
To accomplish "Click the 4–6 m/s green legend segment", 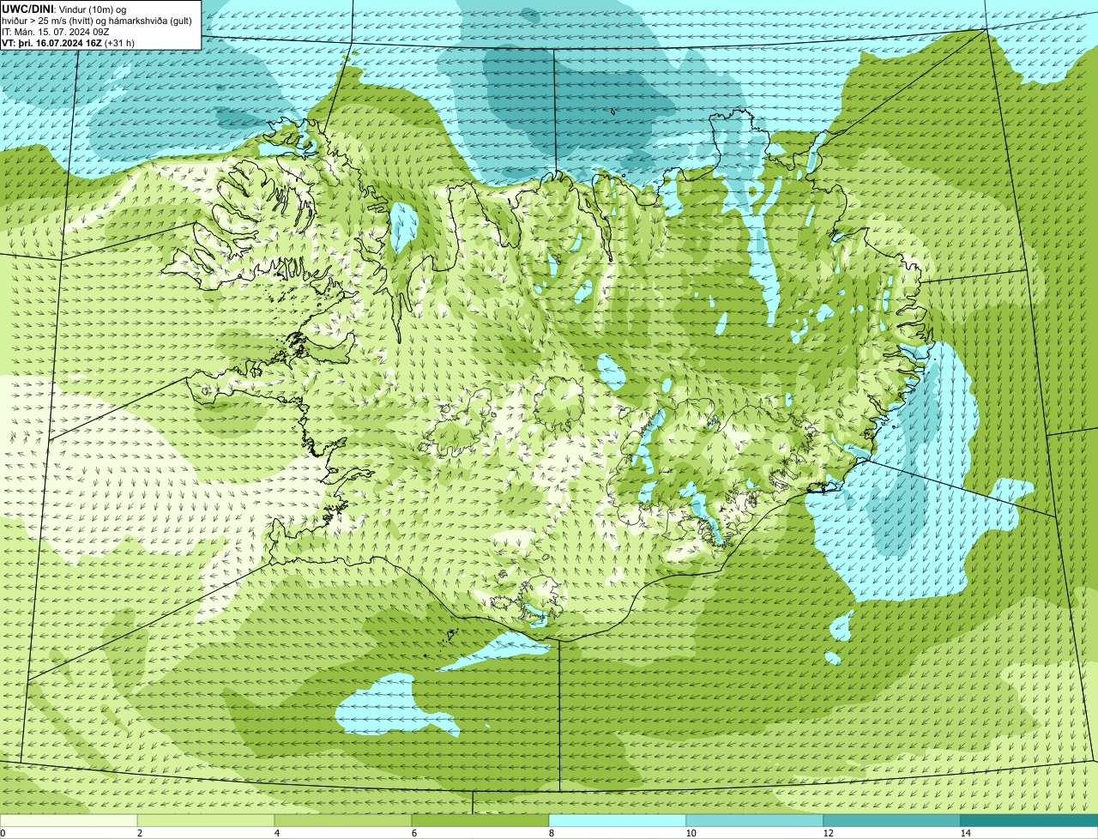I will pos(343,820).
